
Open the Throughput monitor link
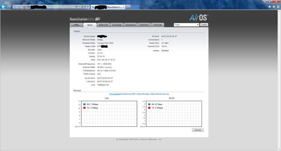click(x=115, y=94)
